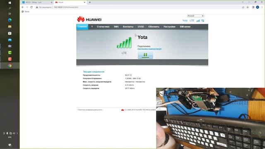Image resolution: width=265 pixels, height=149 pixels.
Task: Open the Chrome three-dot menu
Action: (x=262, y=7)
